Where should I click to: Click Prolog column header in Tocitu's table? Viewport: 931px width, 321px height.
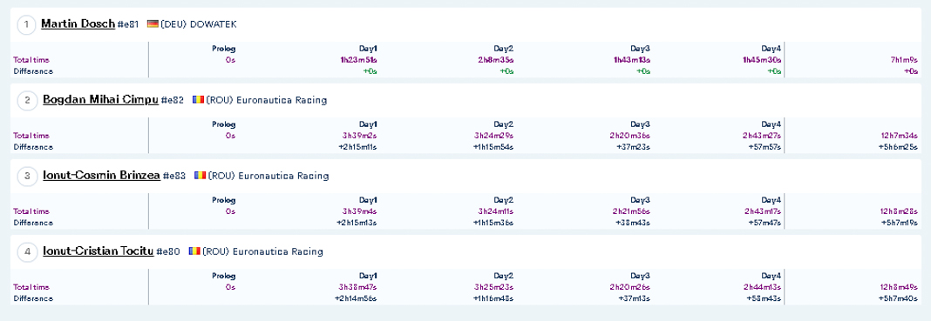click(x=224, y=276)
